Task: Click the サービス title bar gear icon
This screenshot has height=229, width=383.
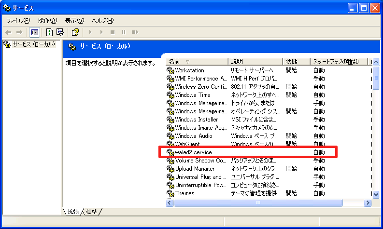Action: pyautogui.click(x=7, y=8)
